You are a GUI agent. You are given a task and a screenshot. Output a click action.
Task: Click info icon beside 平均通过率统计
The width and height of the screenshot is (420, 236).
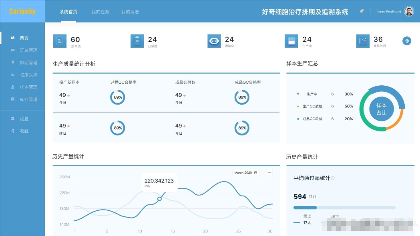(x=333, y=178)
